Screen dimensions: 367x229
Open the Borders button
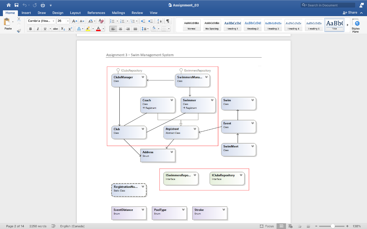click(164, 29)
